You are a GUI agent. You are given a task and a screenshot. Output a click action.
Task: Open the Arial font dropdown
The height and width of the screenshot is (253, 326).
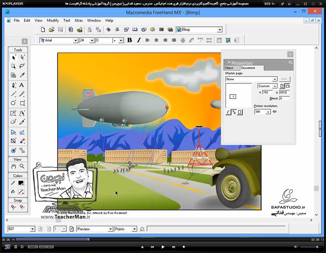pos(75,40)
